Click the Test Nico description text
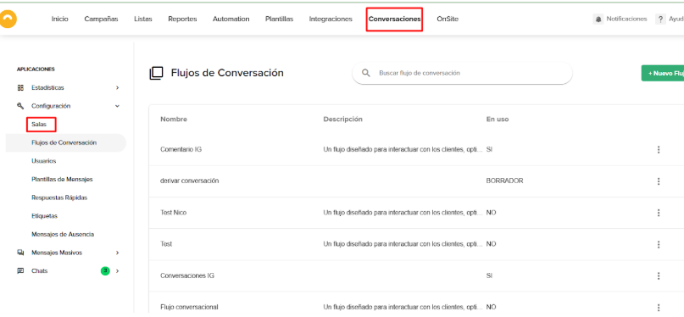 click(x=403, y=213)
